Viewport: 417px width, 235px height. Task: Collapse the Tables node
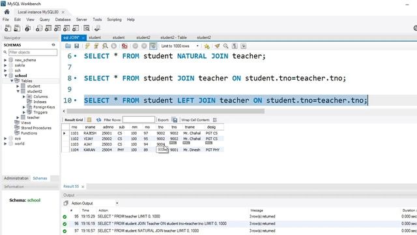click(x=12, y=81)
